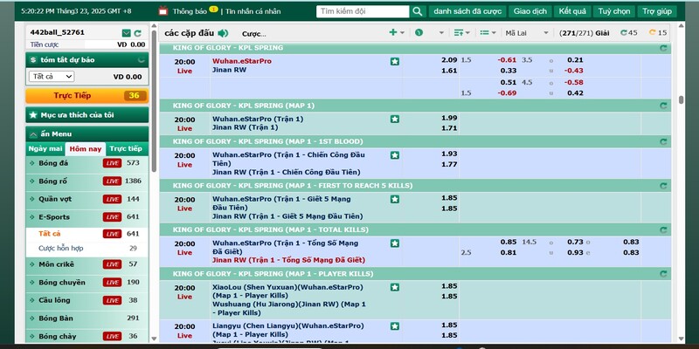This screenshot has height=349, width=699.
Task: Click the Tìm kiếm đội search field
Action: click(x=363, y=11)
